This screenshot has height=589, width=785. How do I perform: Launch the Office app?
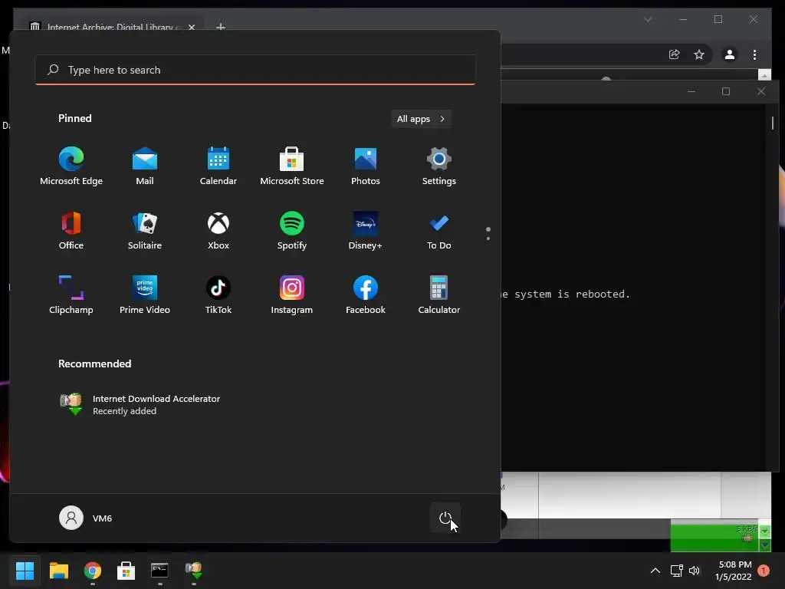(71, 230)
